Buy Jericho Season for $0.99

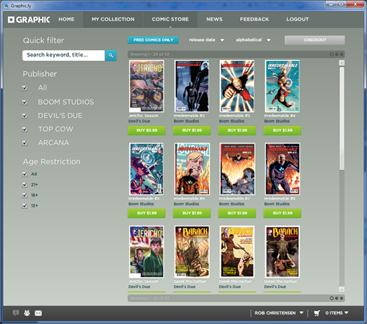[x=147, y=130]
